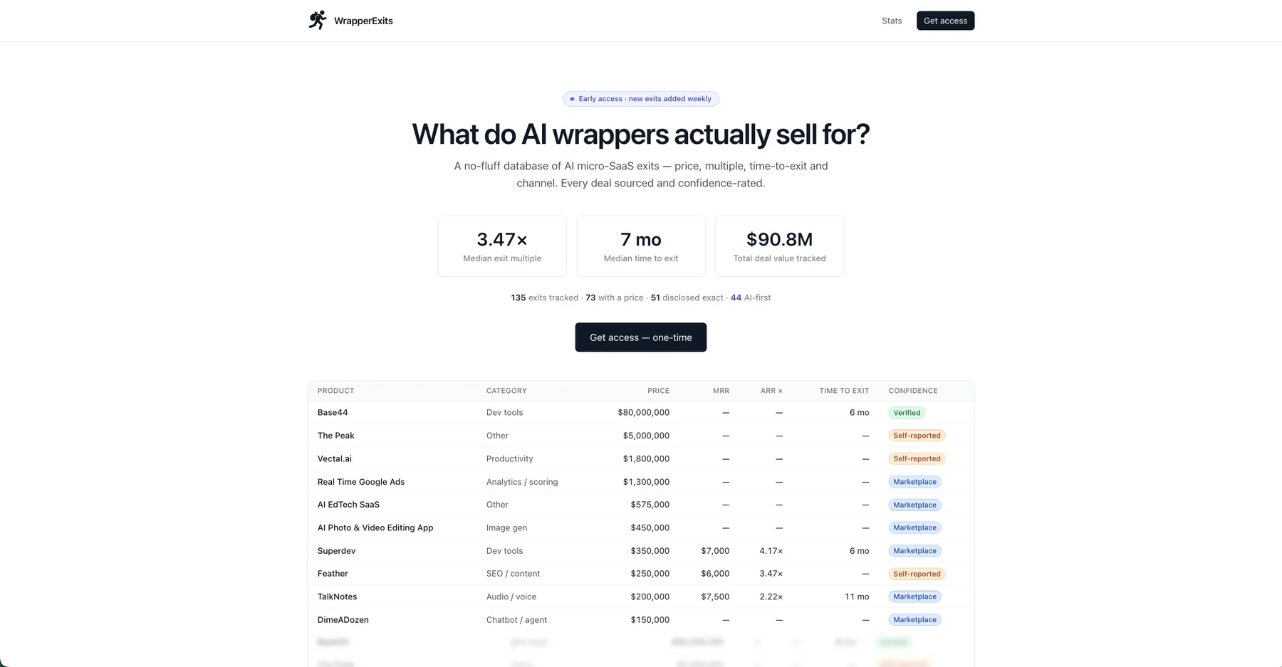Click the CATEGORY column header
The width and height of the screenshot is (1282, 667).
point(506,391)
